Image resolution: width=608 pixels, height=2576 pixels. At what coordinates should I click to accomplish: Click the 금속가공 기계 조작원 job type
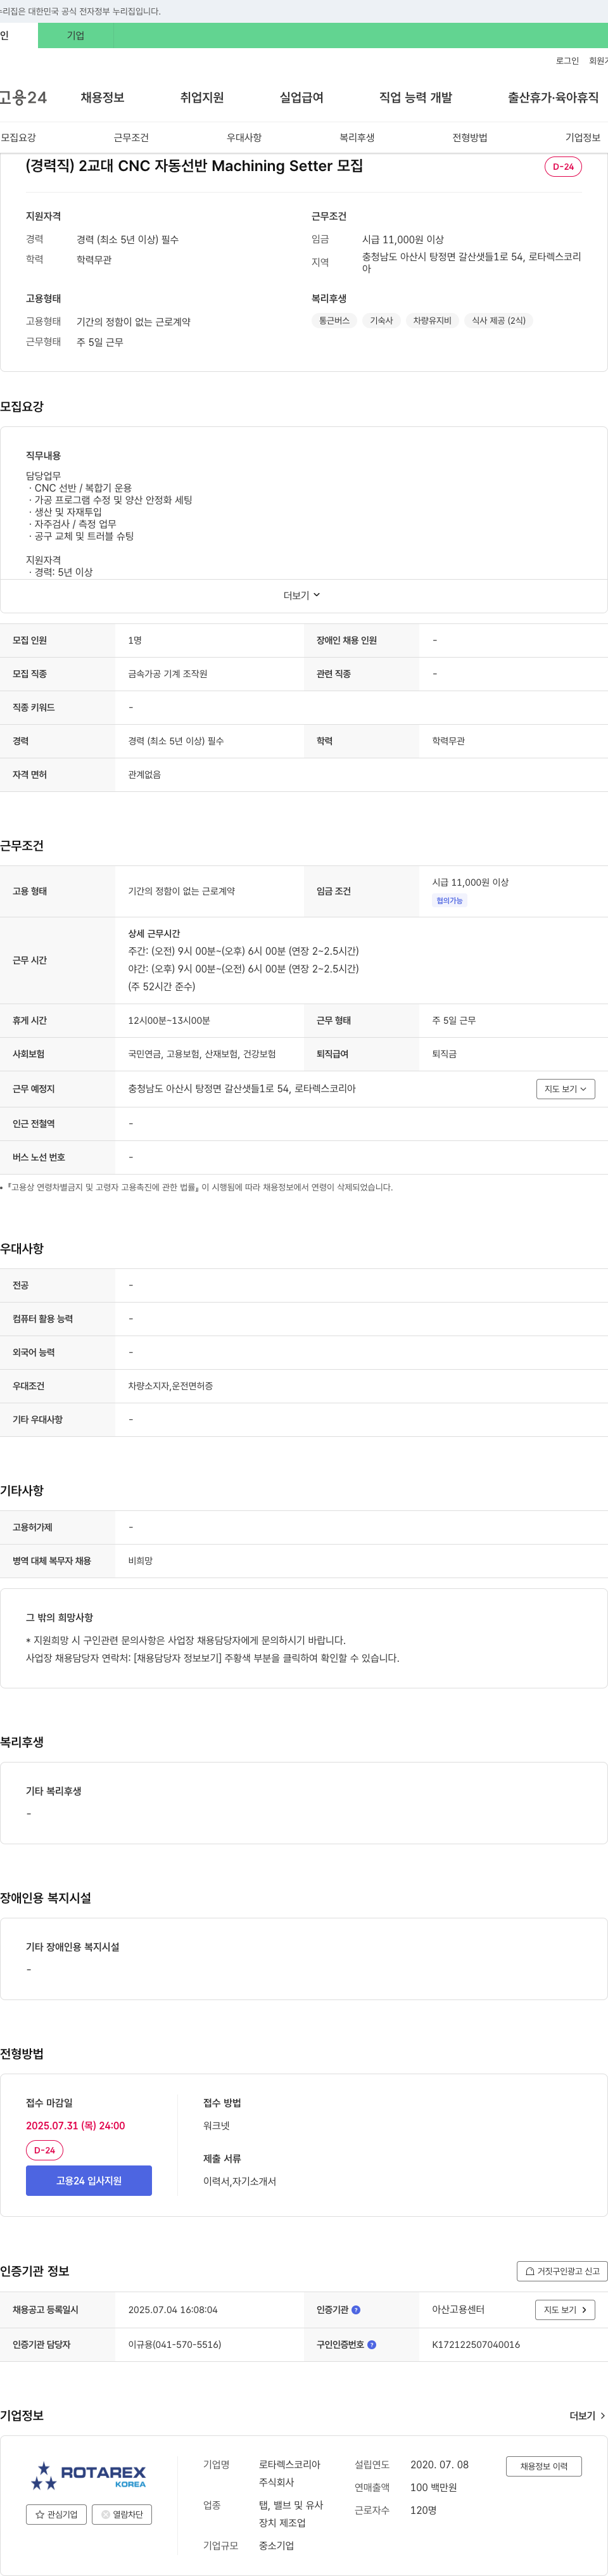tap(168, 674)
